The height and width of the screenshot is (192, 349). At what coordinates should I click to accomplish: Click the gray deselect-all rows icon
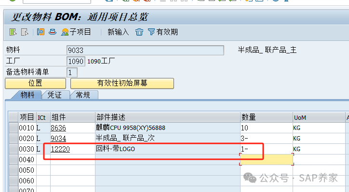click(x=25, y=32)
